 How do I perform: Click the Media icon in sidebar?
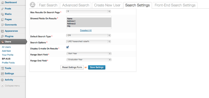coord(2,14)
